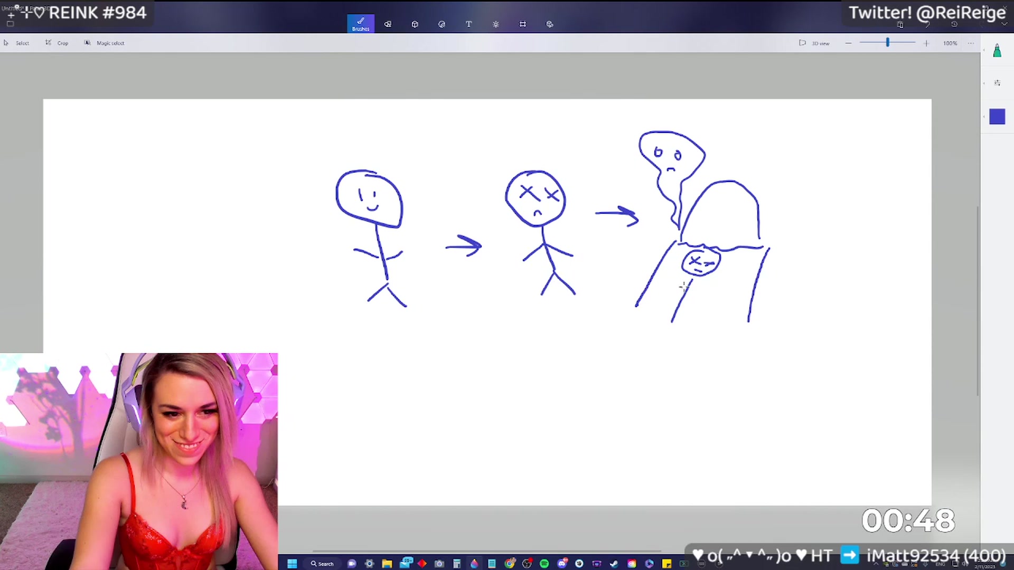Adjust the zoom slider handle
Screen dimensions: 1014x570
point(887,42)
